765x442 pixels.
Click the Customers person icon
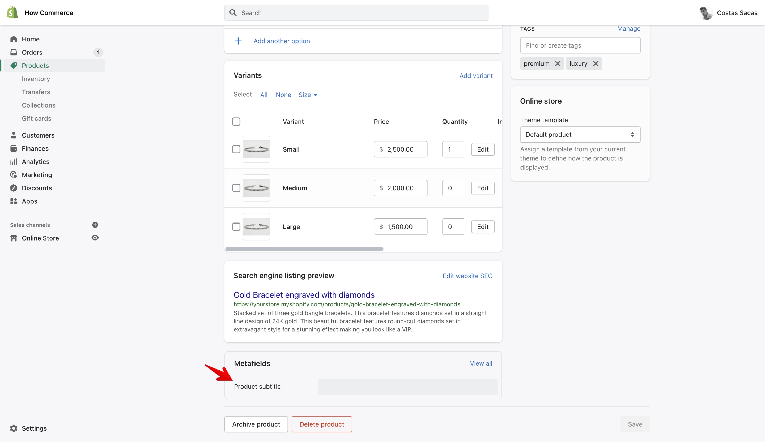pos(14,135)
